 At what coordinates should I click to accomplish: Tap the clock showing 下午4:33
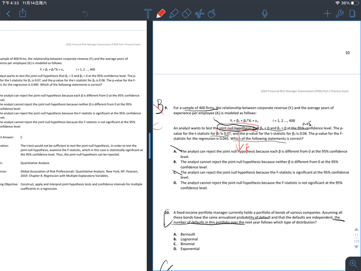[x=10, y=3]
